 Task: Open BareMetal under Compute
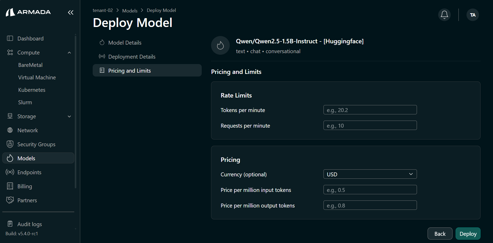(30, 65)
